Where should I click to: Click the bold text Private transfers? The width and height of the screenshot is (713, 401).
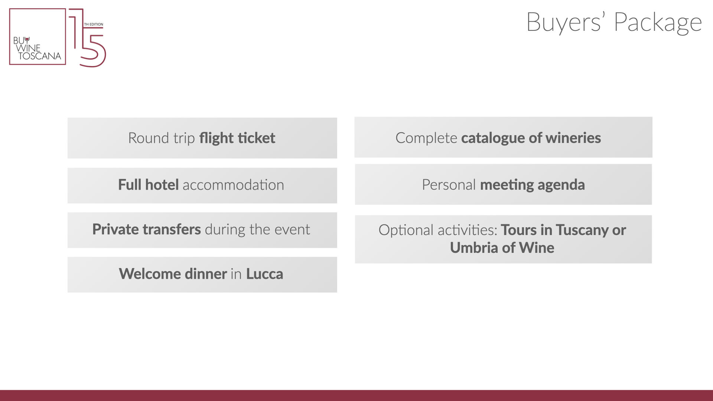tap(147, 229)
